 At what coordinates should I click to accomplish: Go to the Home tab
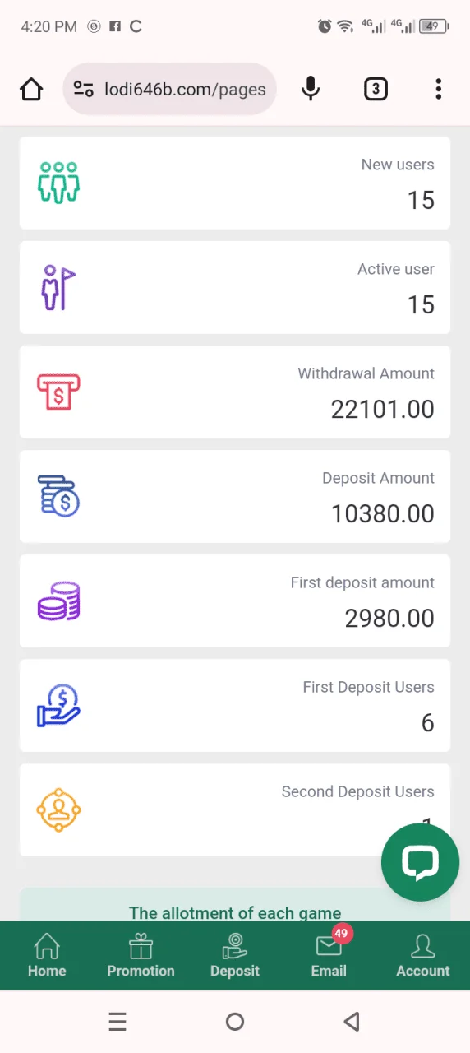click(47, 956)
